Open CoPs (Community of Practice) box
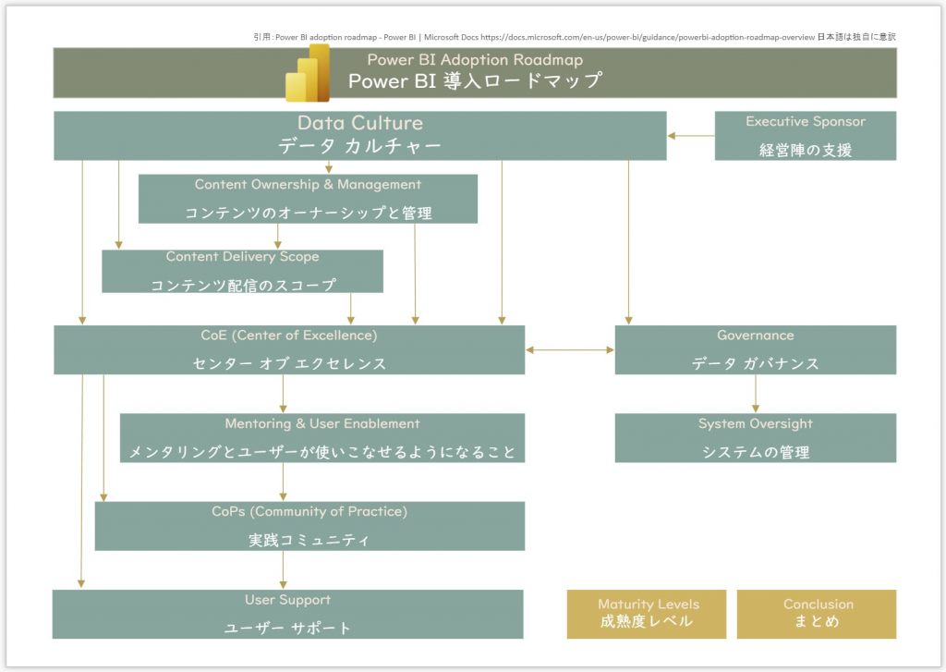The width and height of the screenshot is (946, 672). (x=309, y=526)
